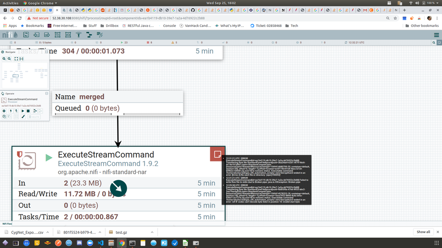Open the Google Chrome app menu

point(40,3)
